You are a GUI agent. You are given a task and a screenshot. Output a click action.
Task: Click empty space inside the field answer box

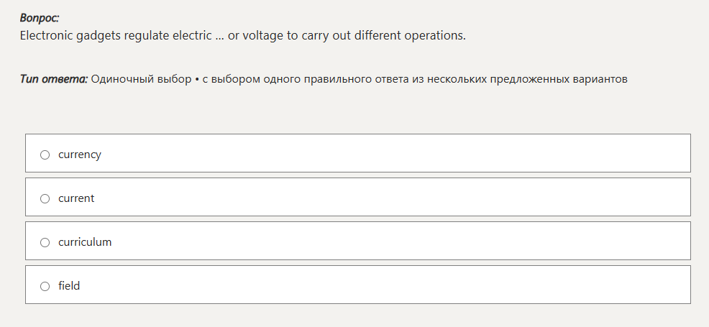[395, 285]
